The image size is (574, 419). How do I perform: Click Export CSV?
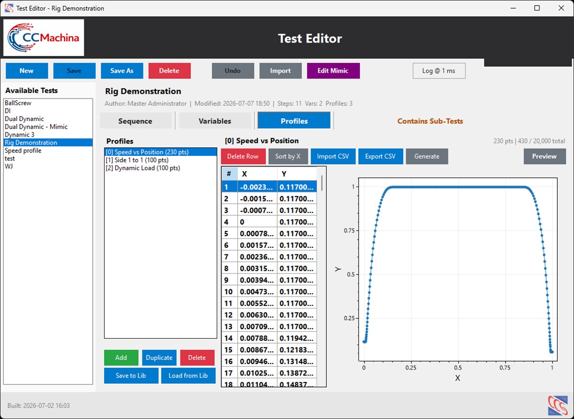[380, 156]
